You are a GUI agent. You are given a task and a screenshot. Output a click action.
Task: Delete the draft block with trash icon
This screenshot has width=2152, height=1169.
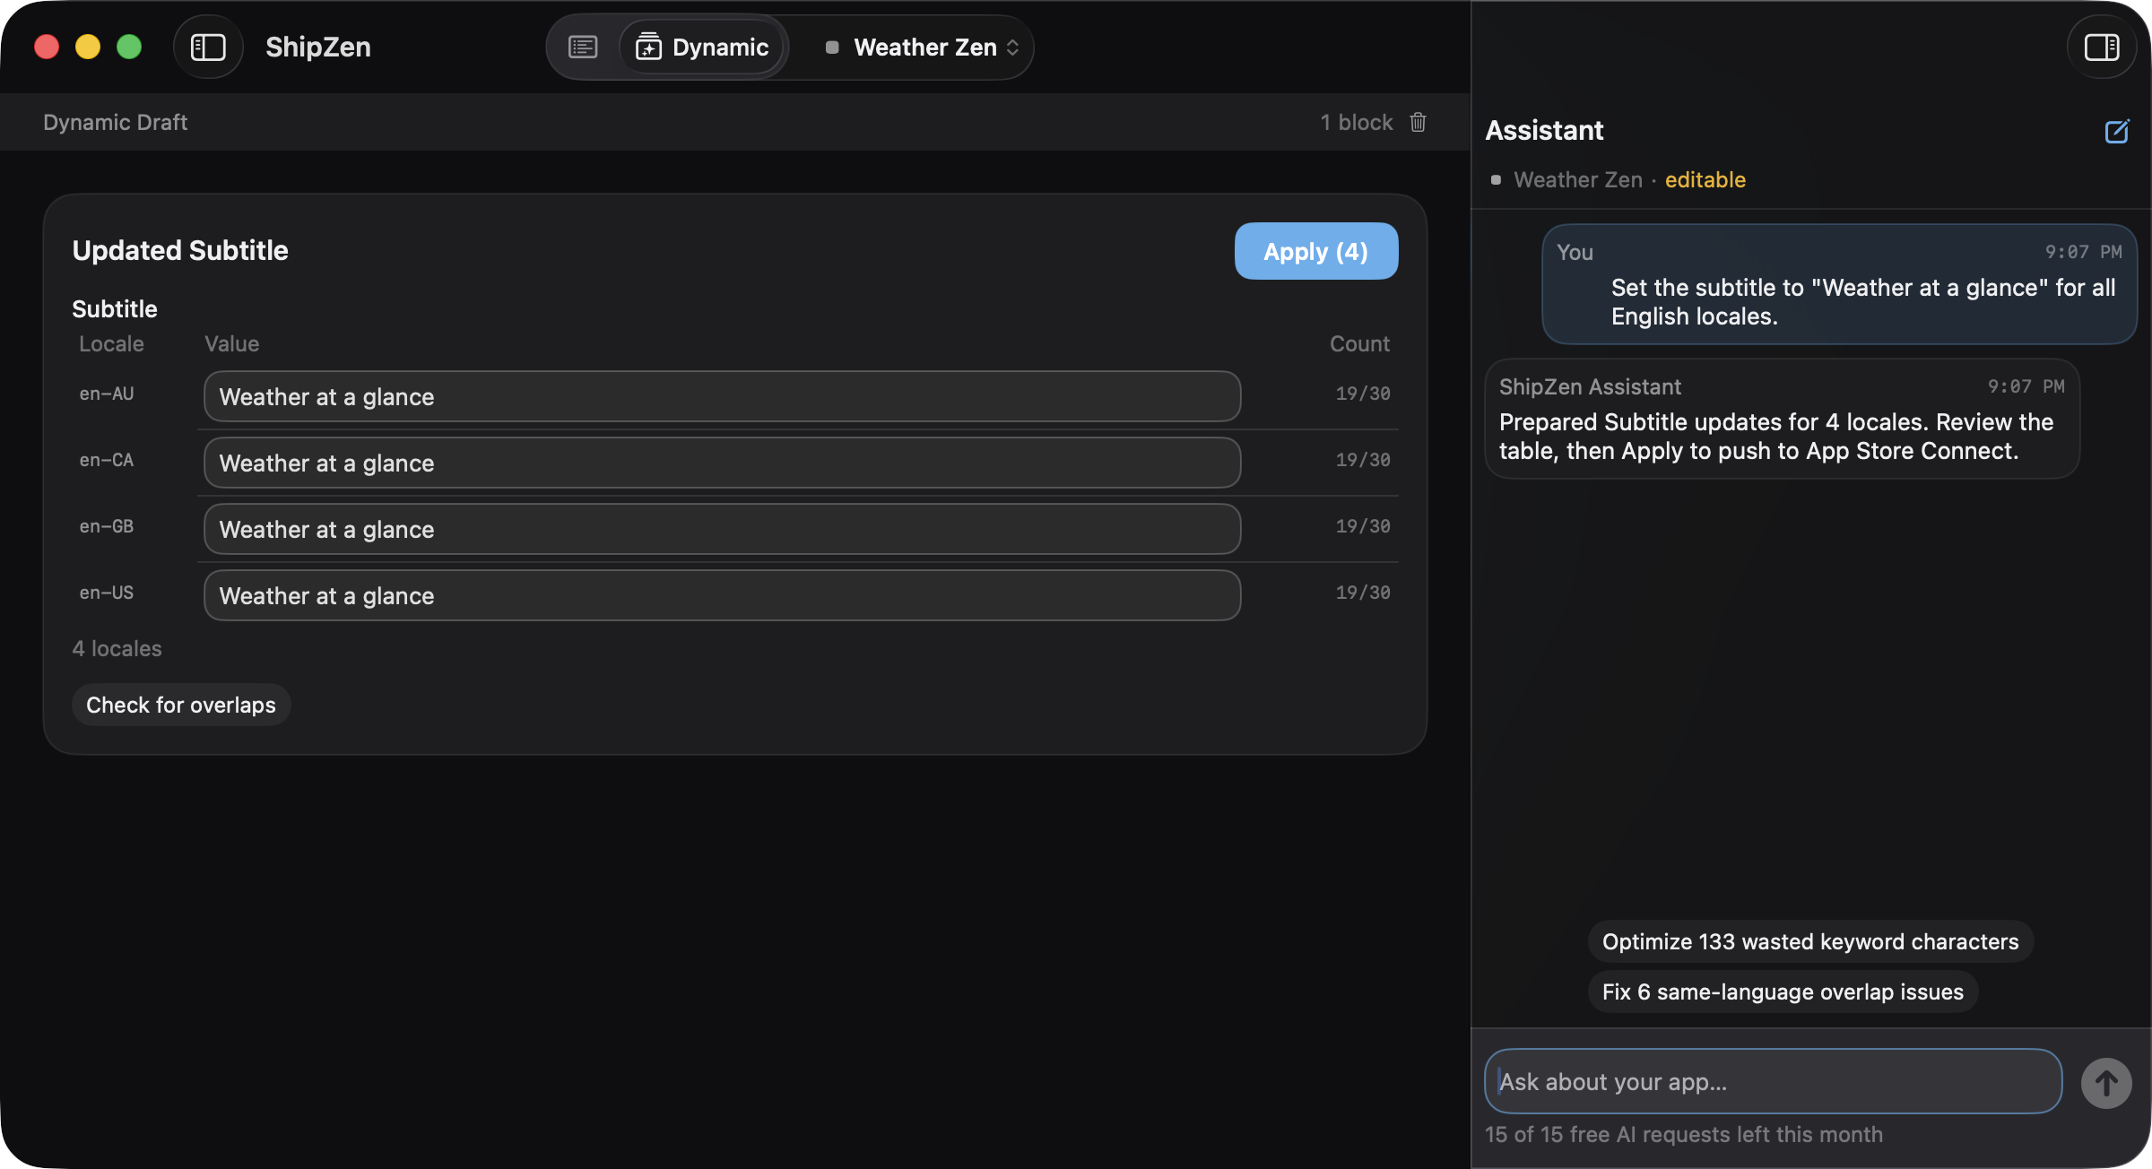[x=1418, y=122]
